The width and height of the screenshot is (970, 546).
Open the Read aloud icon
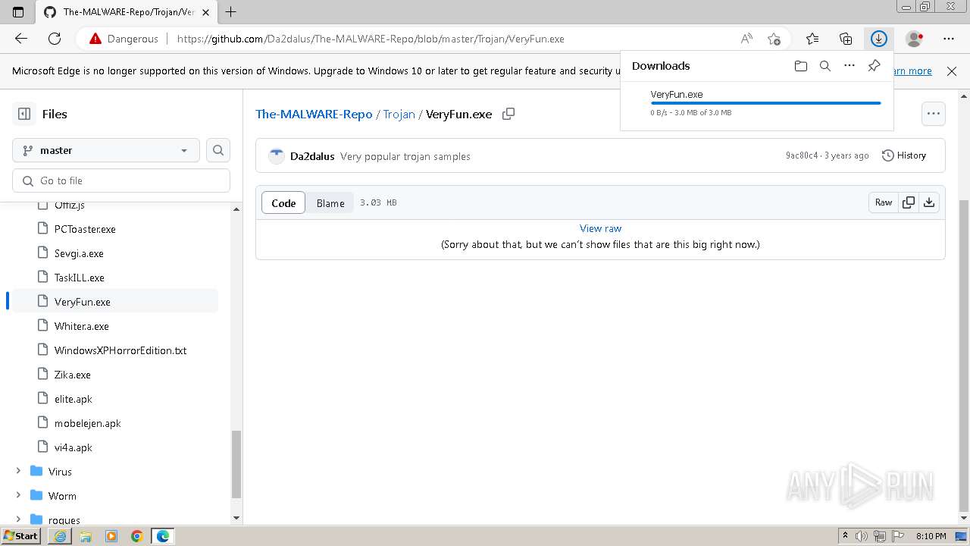pyautogui.click(x=746, y=39)
